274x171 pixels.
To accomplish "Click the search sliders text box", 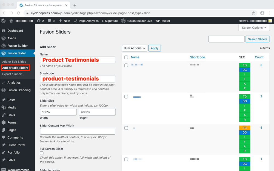I will [x=227, y=39].
